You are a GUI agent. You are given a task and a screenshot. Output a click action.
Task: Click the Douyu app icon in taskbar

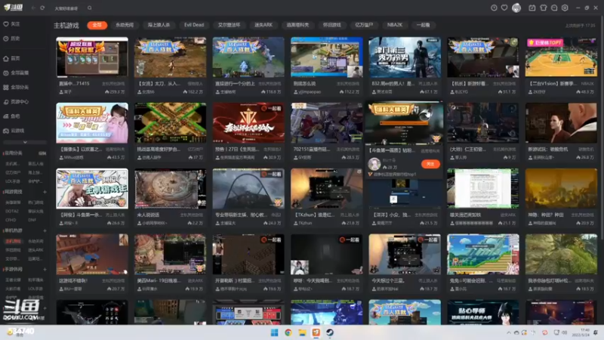[316, 332]
